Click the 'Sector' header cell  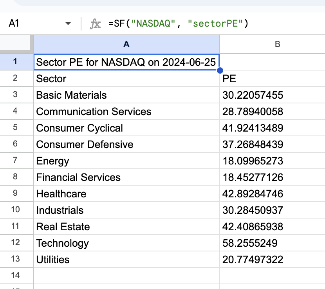126,78
